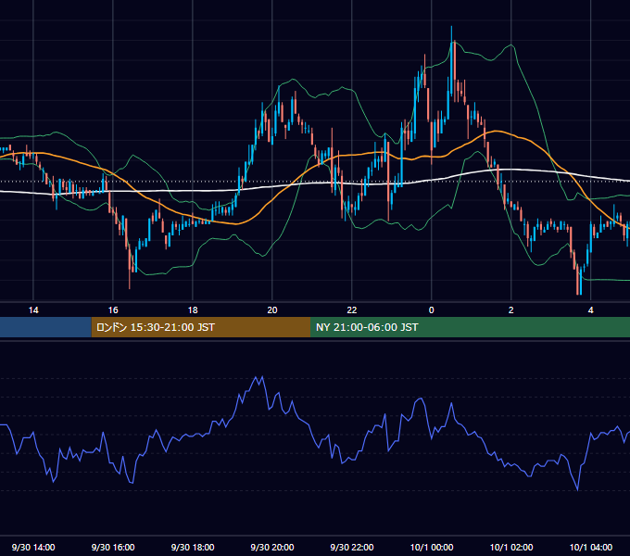Click the blue session bar before London
Image resolution: width=630 pixels, height=556 pixels.
click(x=45, y=327)
